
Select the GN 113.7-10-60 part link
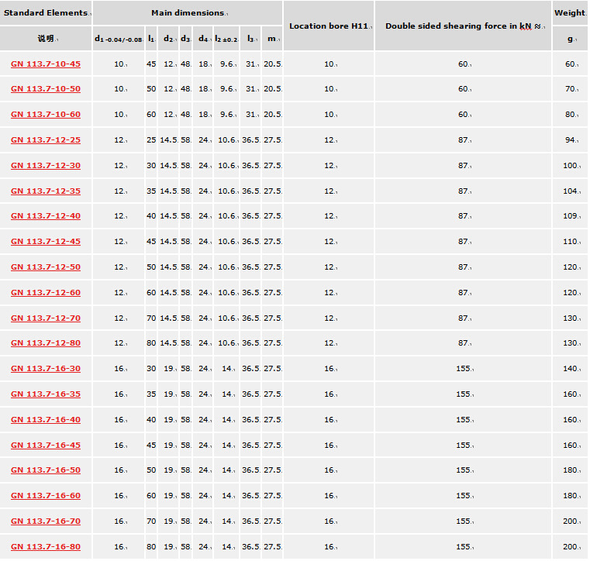(x=45, y=115)
